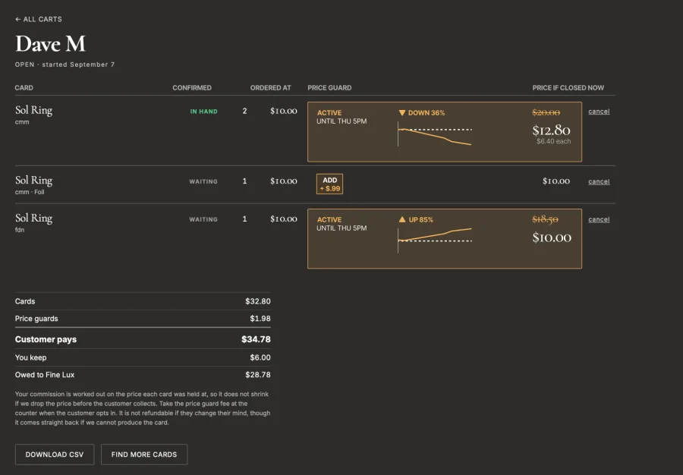
Task: Click the 'OPEN · started September 7' status line
Action: pos(65,64)
